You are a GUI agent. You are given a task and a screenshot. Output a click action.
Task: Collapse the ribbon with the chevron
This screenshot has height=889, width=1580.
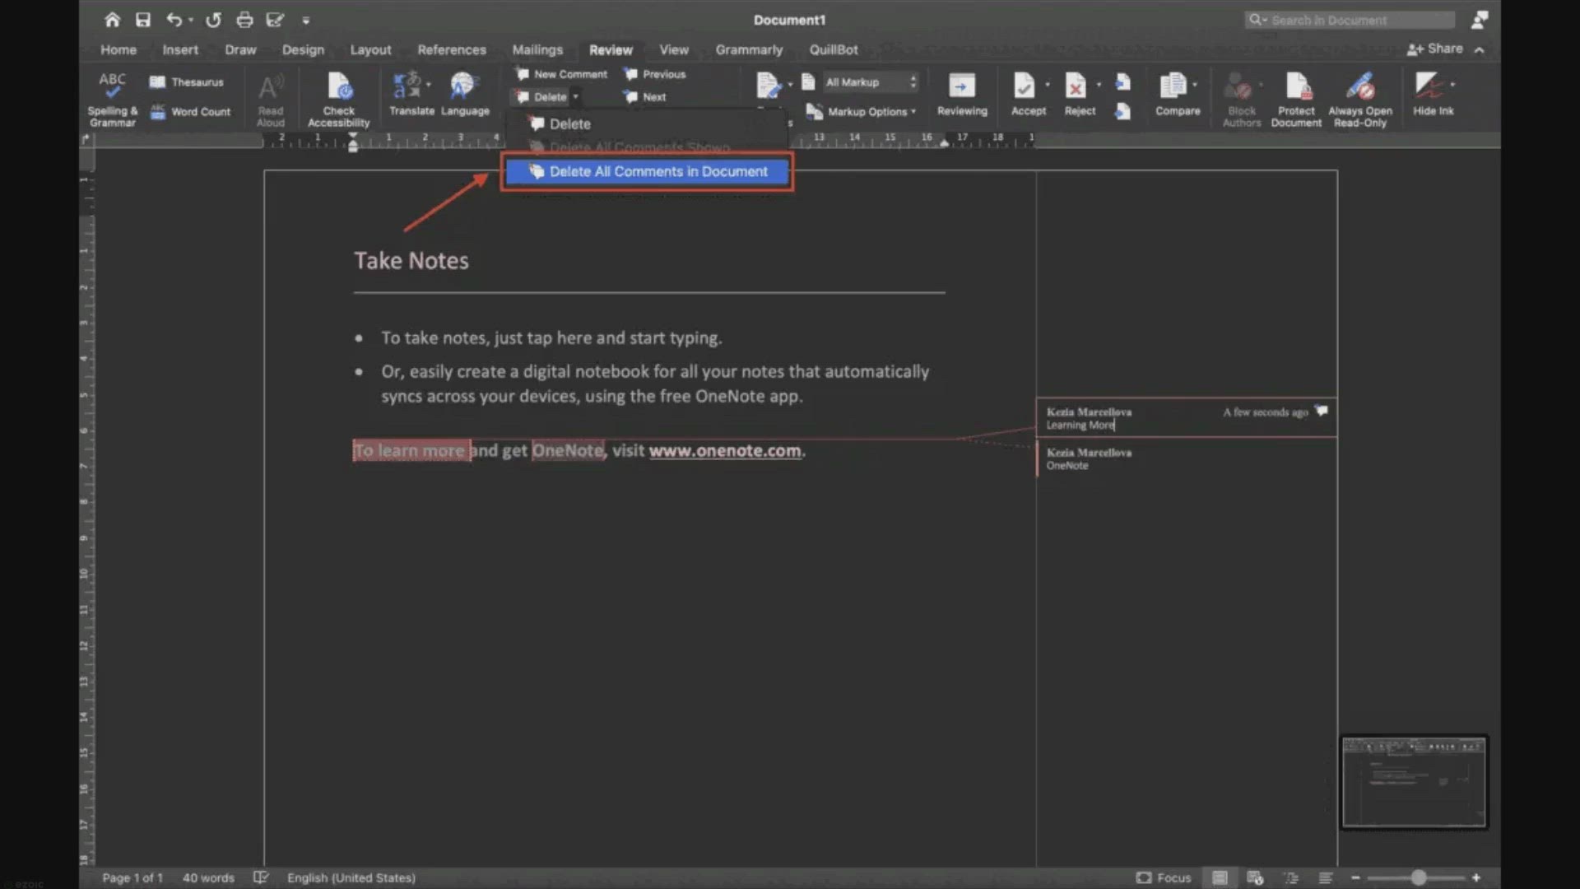1480,50
